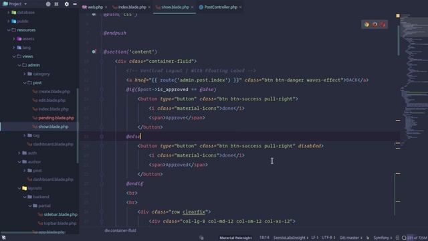Screen dimensions: 428x241
Task: Click the collapse-all icon in Project panel
Action: [x=56, y=4]
